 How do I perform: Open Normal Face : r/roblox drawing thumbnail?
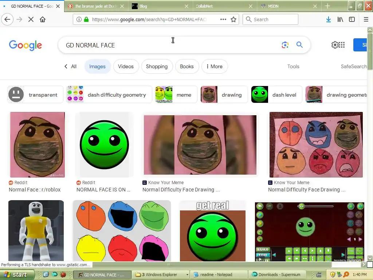click(x=38, y=145)
